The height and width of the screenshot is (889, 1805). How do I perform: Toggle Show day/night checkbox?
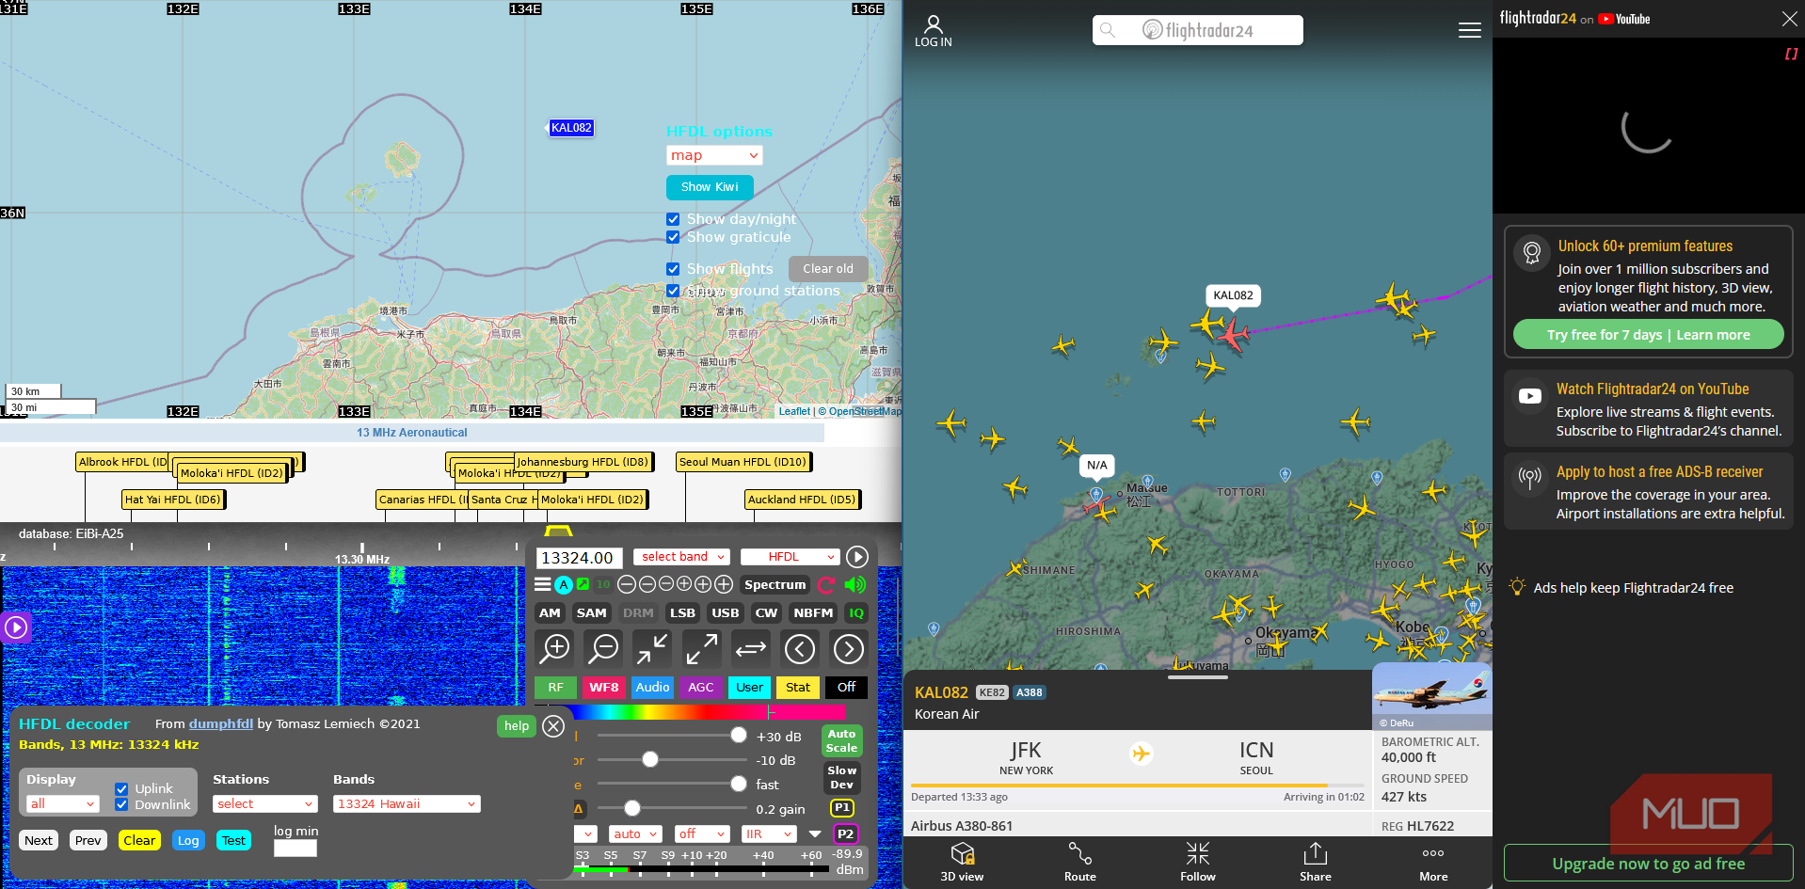(x=673, y=219)
